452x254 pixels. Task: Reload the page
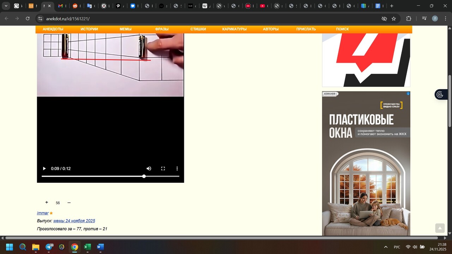[28, 19]
